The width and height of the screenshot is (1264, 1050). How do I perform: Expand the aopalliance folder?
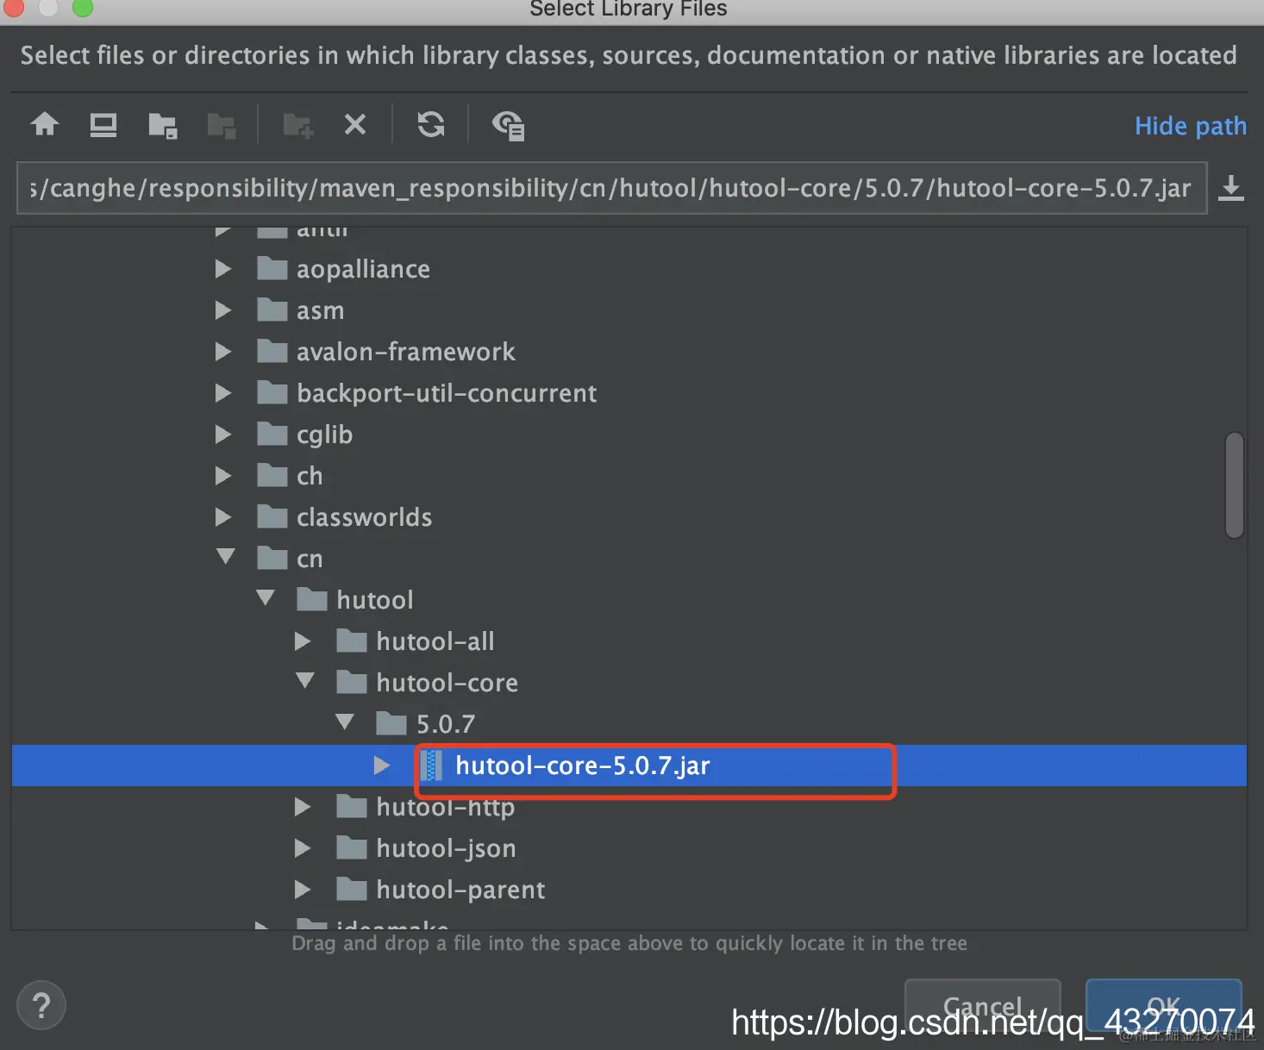coord(223,269)
